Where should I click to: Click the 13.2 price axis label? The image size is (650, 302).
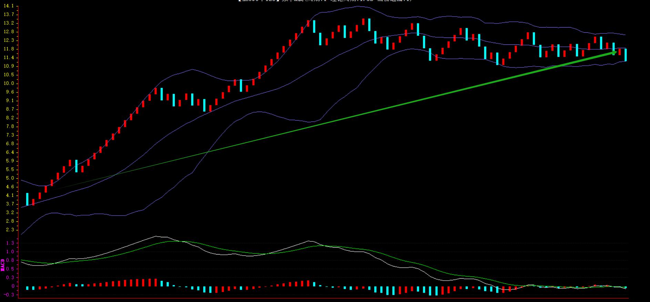click(10, 23)
